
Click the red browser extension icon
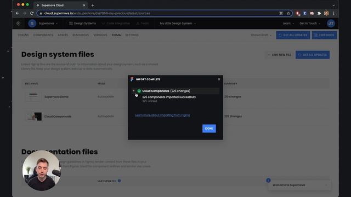pyautogui.click(x=297, y=13)
